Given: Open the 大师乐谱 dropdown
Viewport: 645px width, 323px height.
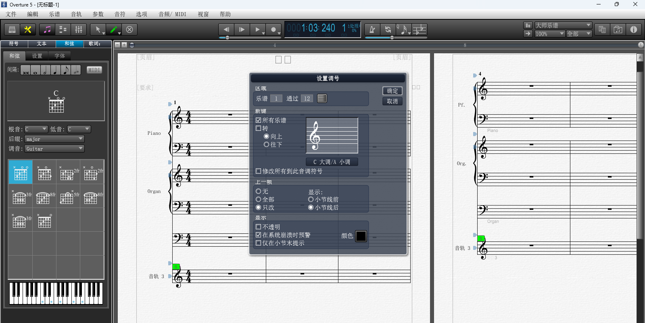Looking at the screenshot, I should 563,25.
